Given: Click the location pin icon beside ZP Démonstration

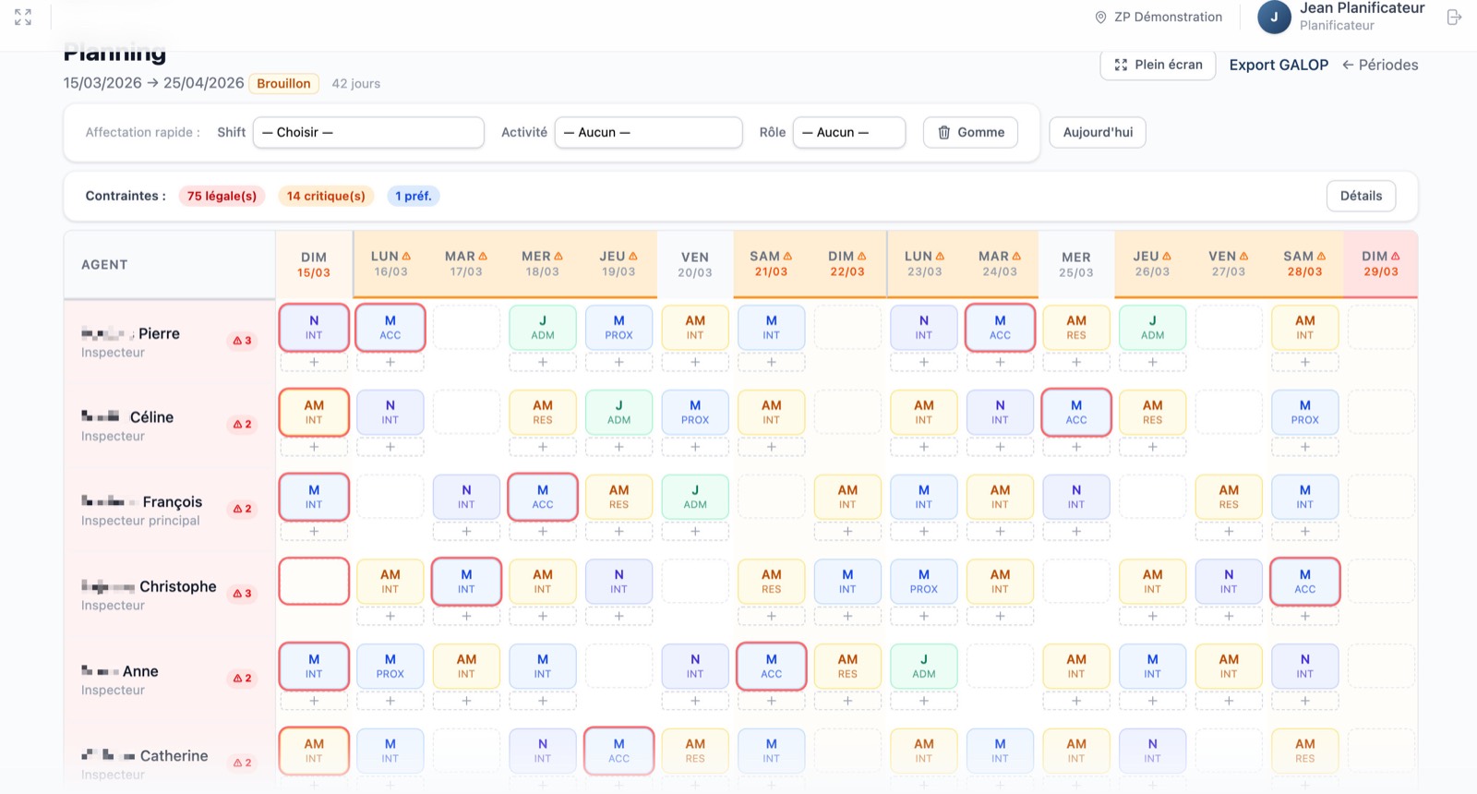Looking at the screenshot, I should click(1100, 18).
